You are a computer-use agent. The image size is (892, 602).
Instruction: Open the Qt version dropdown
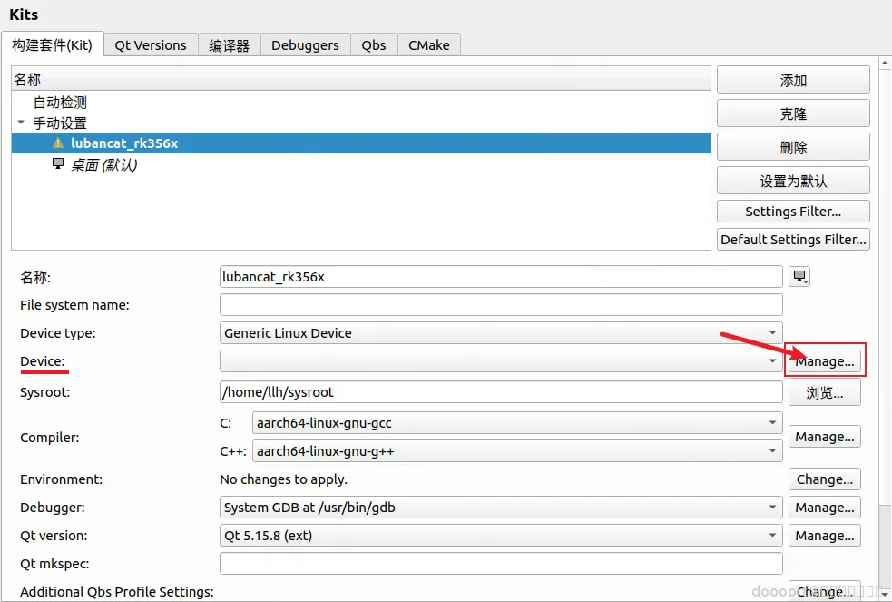point(501,536)
